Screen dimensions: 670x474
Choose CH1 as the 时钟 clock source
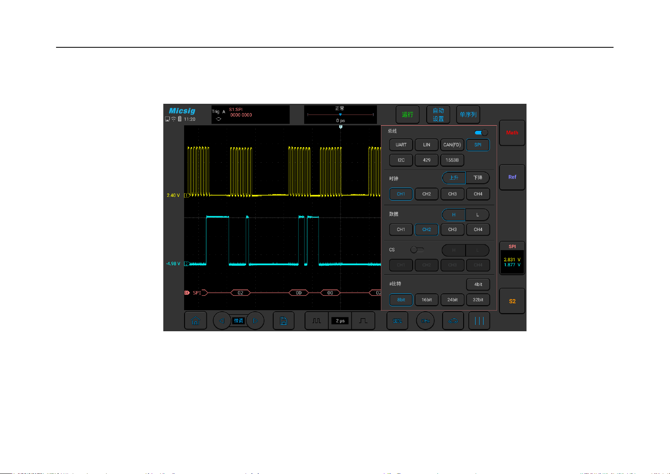pyautogui.click(x=401, y=194)
